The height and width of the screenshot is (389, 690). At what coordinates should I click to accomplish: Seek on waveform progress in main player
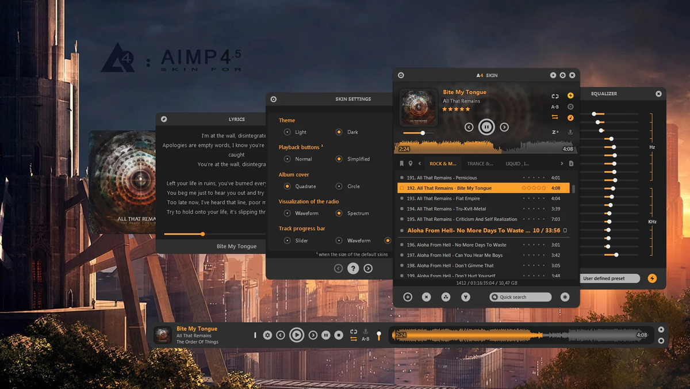486,147
